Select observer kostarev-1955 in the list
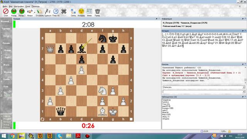The image size is (247, 139). pyautogui.click(x=168, y=108)
